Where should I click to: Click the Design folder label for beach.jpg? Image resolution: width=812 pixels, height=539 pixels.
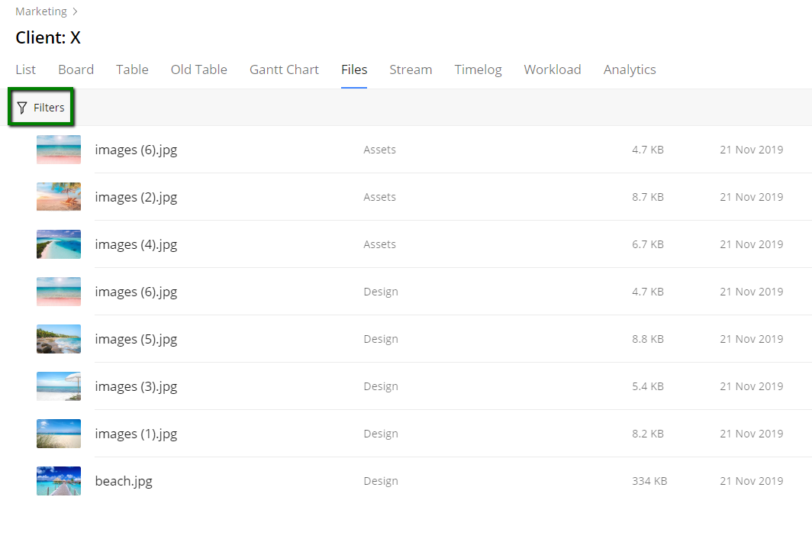point(381,481)
